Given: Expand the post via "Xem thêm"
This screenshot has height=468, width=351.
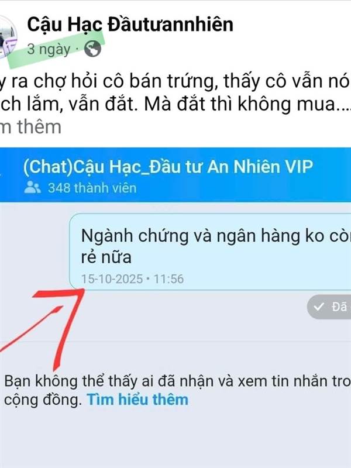Looking at the screenshot, I should click(30, 127).
